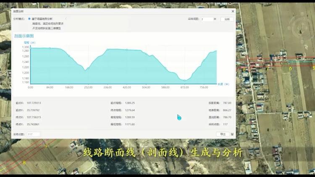The height and width of the screenshot is (177, 315).
Task: Select the terrain-based analysis radio button
Action: point(29,19)
